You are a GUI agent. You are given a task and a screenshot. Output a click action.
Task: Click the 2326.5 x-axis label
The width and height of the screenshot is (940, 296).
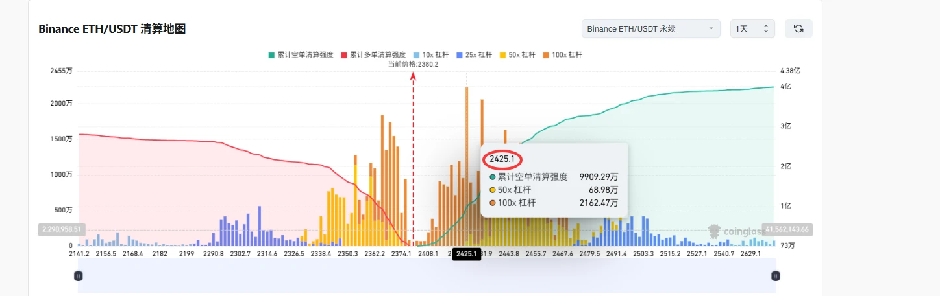[294, 254]
